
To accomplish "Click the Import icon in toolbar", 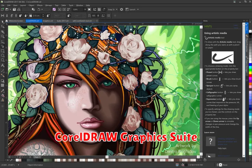I will 60,9.
